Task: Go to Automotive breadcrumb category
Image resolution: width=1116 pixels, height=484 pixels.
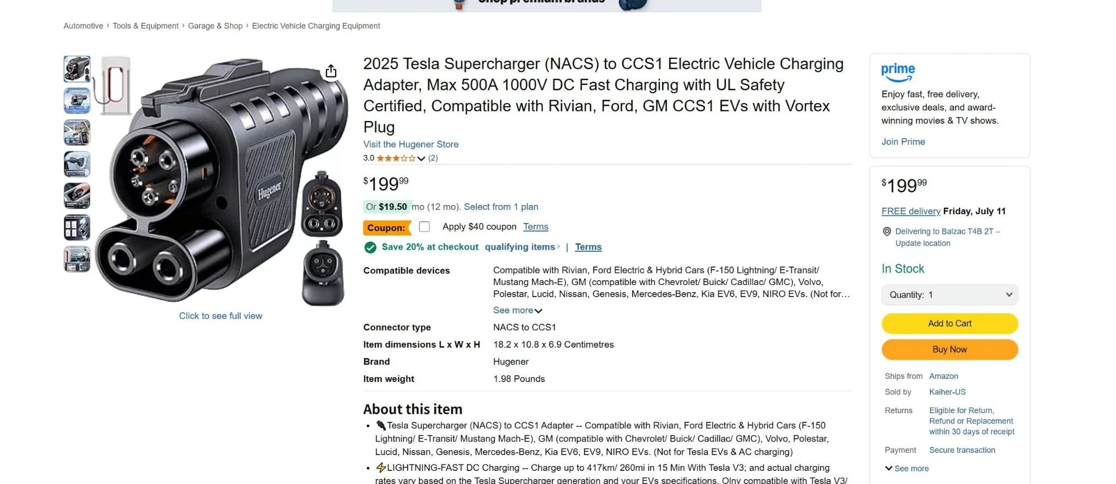Action: 83,26
